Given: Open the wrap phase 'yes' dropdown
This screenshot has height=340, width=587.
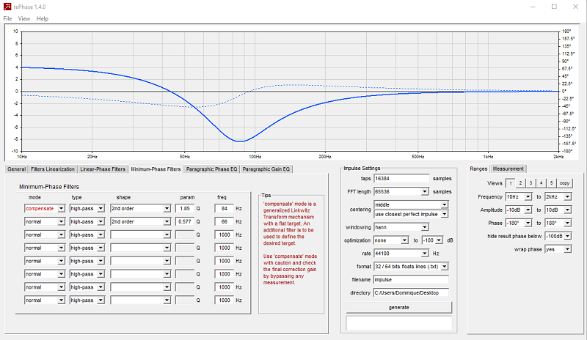Looking at the screenshot, I should point(558,249).
